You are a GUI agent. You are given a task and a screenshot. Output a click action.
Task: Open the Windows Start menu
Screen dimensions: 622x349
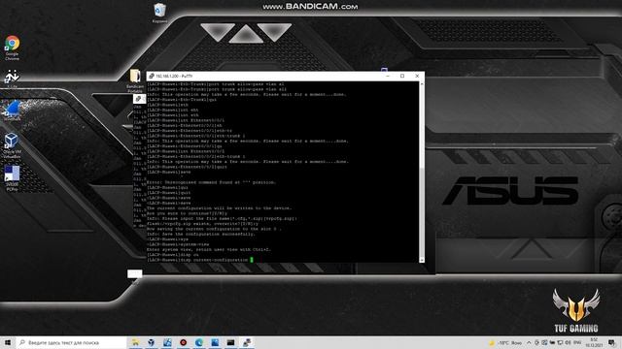coord(7,342)
